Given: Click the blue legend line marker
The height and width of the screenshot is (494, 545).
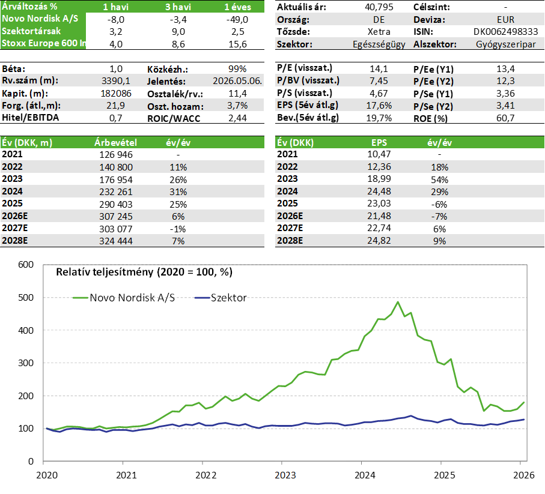Looking at the screenshot, I should click(202, 297).
